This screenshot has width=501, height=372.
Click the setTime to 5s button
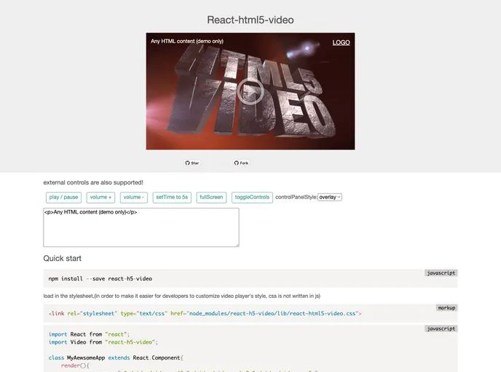click(172, 198)
